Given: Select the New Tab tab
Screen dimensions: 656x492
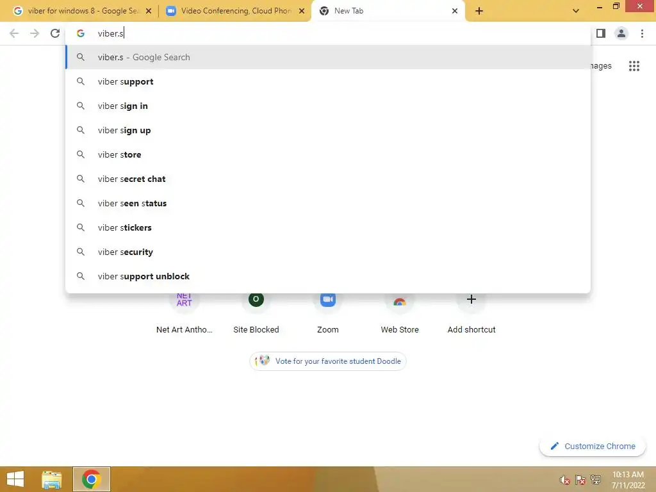Looking at the screenshot, I should point(387,11).
